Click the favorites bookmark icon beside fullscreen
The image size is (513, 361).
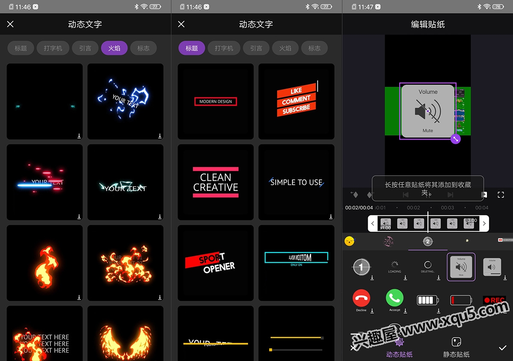[485, 195]
